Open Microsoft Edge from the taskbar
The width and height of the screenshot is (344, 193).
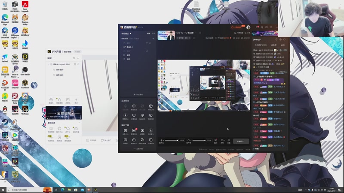[x=62, y=190]
